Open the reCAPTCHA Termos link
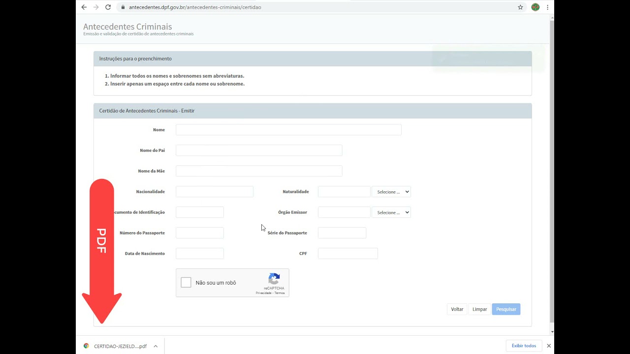 (280, 293)
